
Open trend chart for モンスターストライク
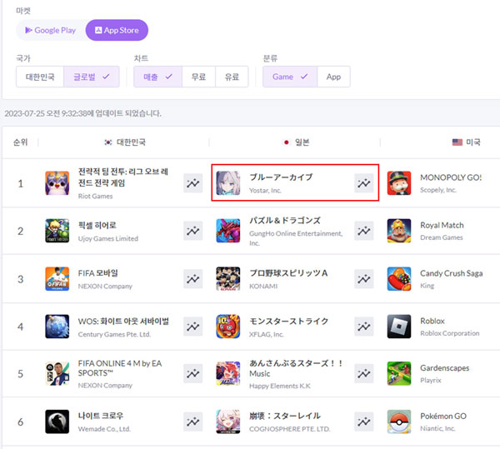tap(364, 327)
